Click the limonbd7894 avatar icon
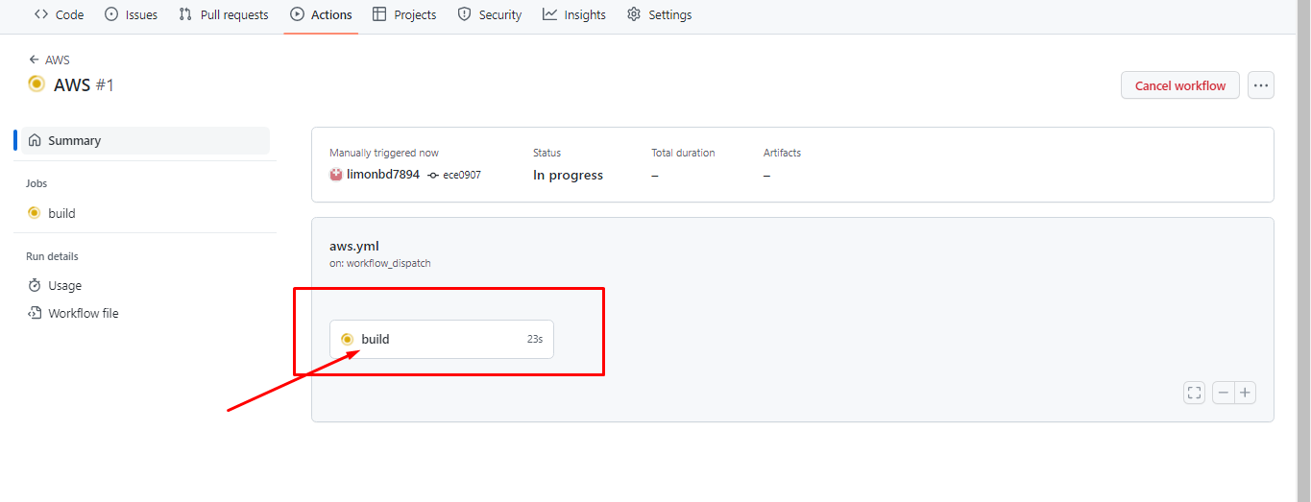The image size is (1311, 502). [336, 175]
